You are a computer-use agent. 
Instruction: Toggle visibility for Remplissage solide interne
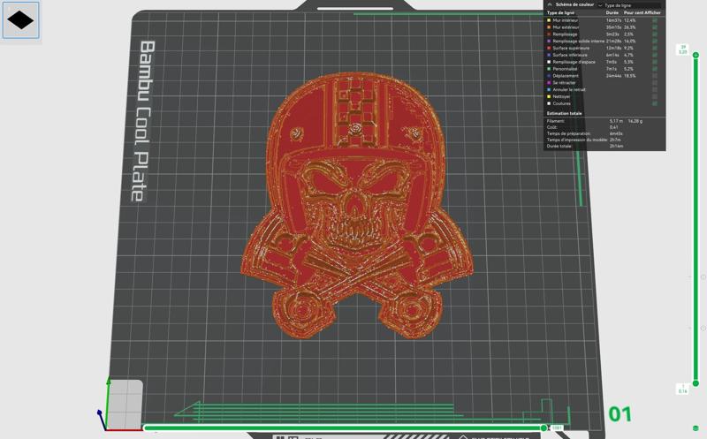pos(655,41)
